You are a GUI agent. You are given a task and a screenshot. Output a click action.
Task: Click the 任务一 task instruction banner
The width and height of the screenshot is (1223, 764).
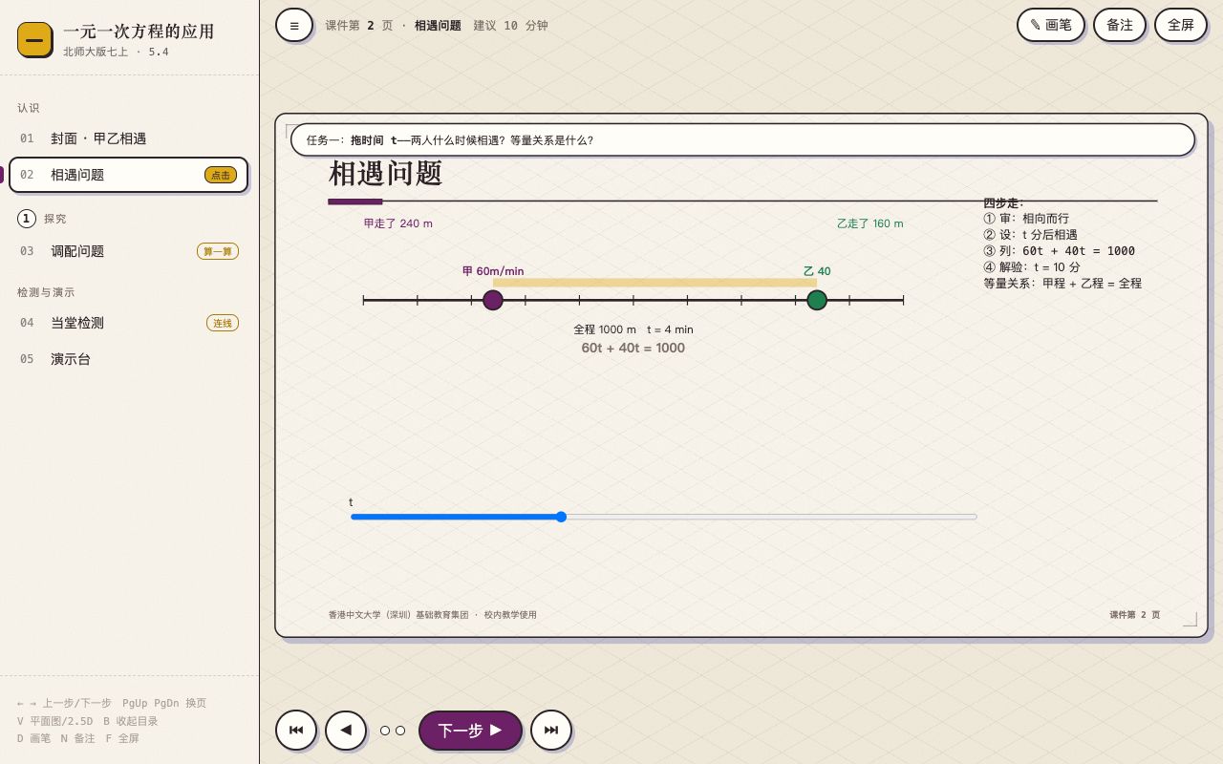pos(742,139)
